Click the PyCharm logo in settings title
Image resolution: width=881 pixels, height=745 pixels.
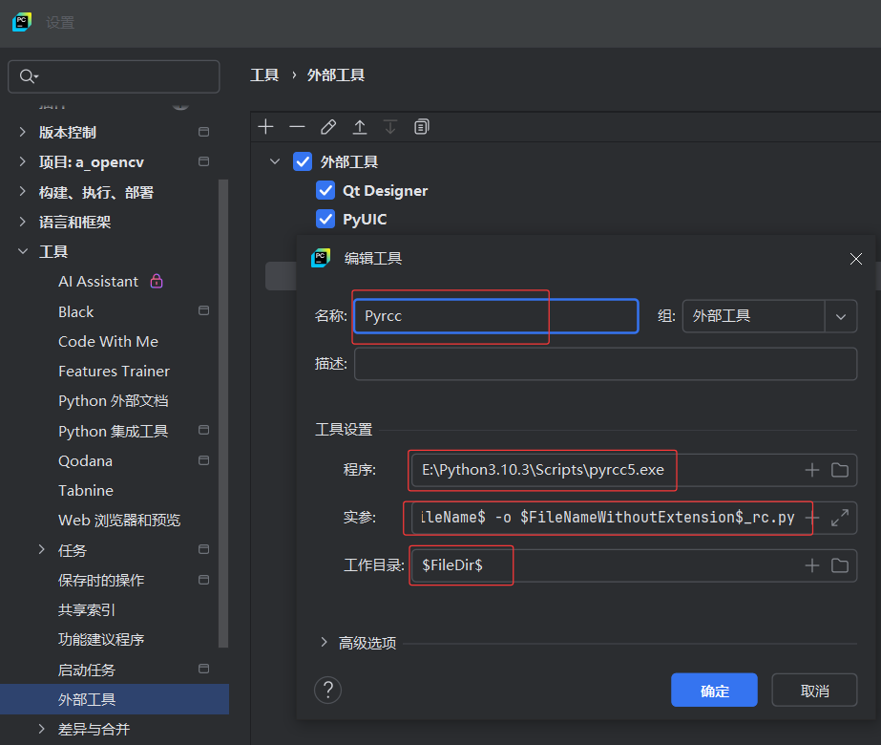[x=21, y=23]
